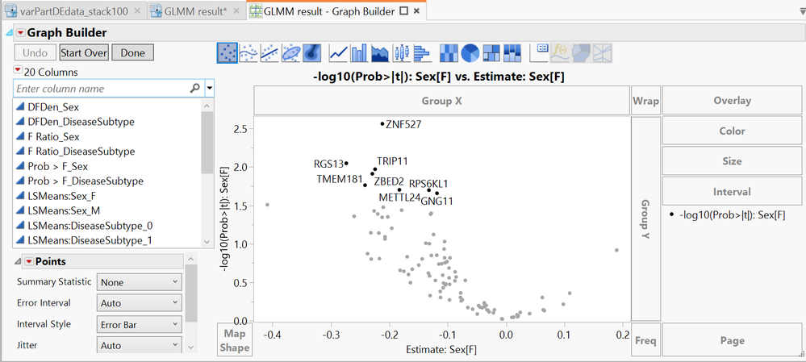Screen dimensions: 806x362
Task: Select the Bar chart icon
Action: [359, 52]
